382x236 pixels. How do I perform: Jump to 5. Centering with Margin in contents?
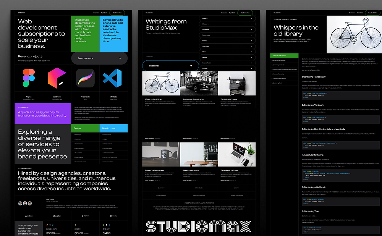click(x=279, y=78)
